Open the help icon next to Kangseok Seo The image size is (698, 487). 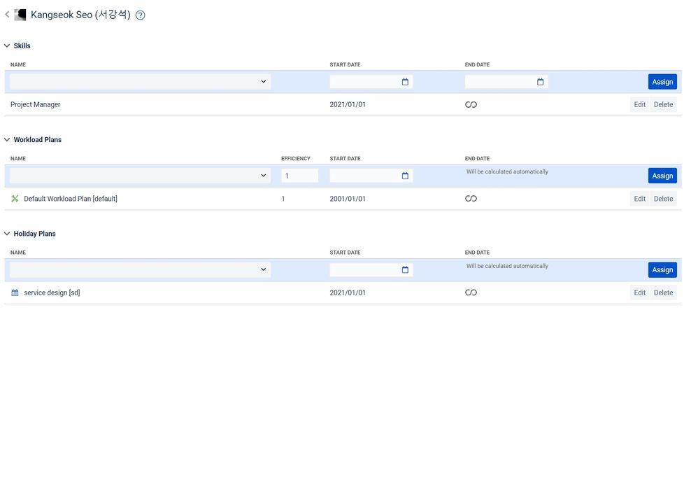point(140,15)
